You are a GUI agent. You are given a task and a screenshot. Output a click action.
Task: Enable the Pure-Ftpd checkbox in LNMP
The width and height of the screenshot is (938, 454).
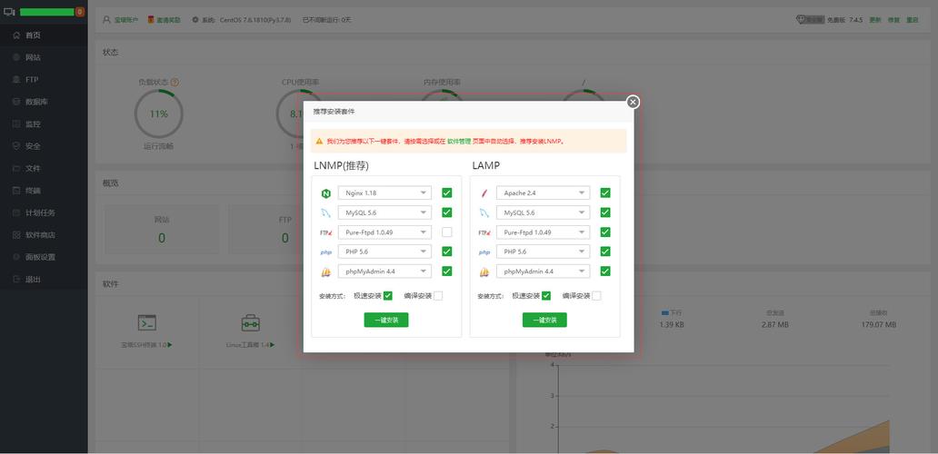coord(447,232)
